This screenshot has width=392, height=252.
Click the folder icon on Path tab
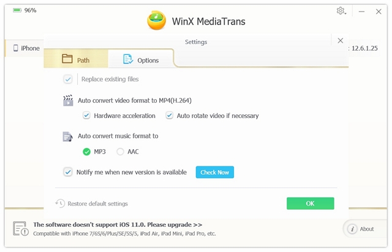click(x=67, y=59)
